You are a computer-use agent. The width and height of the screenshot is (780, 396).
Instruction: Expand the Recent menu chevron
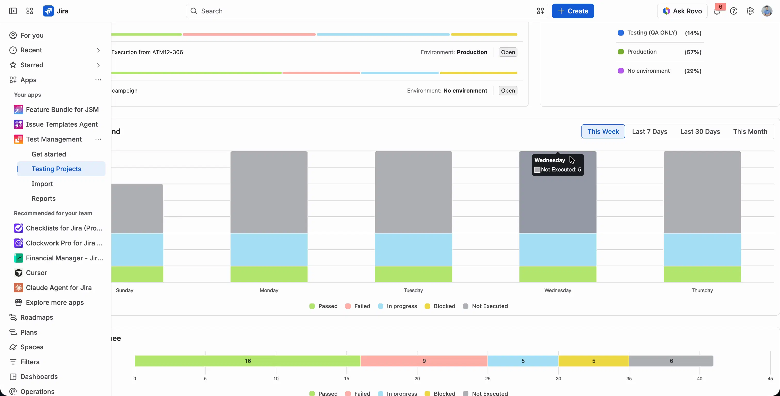coord(98,50)
